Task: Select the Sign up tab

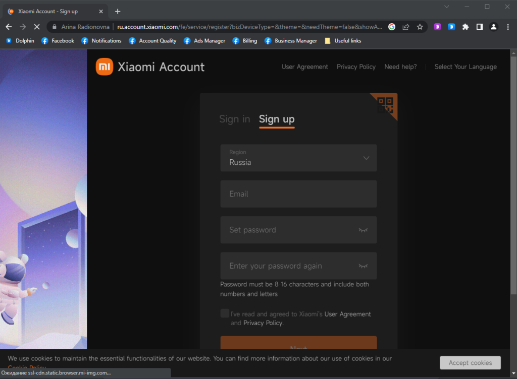Action: point(277,119)
